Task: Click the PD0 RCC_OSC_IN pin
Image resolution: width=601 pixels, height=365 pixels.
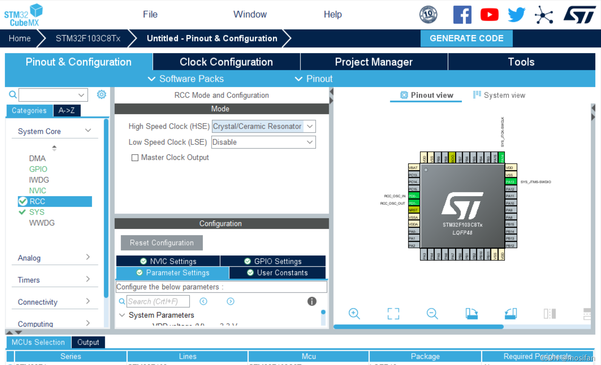Action: click(x=414, y=196)
